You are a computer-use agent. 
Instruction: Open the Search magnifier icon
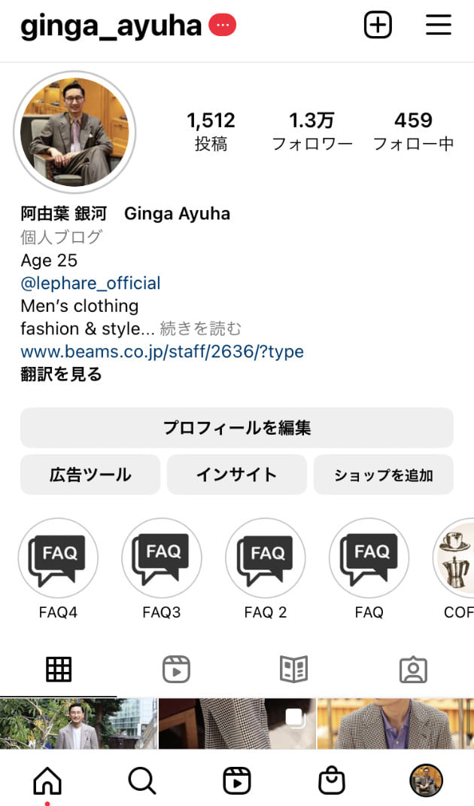141,781
